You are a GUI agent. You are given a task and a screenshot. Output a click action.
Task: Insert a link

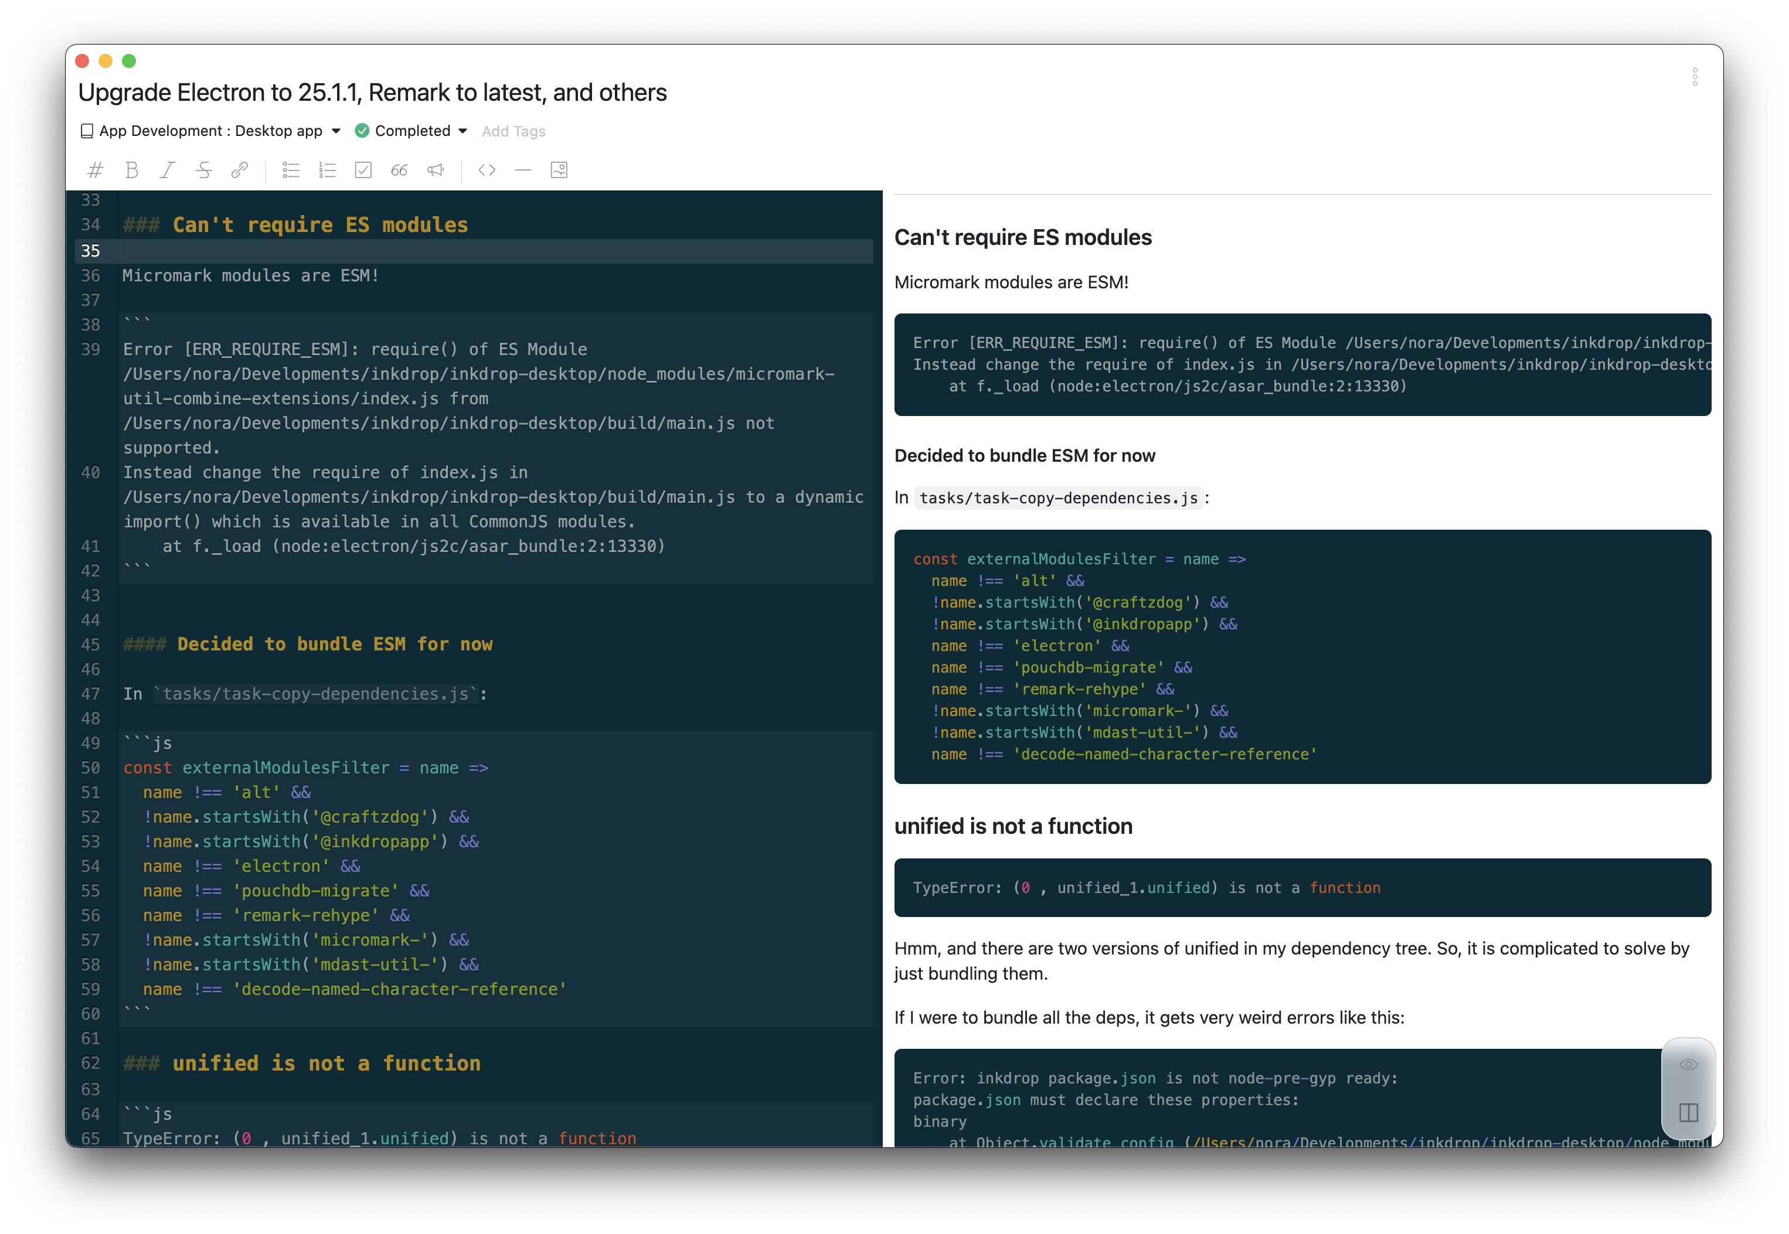(x=240, y=170)
